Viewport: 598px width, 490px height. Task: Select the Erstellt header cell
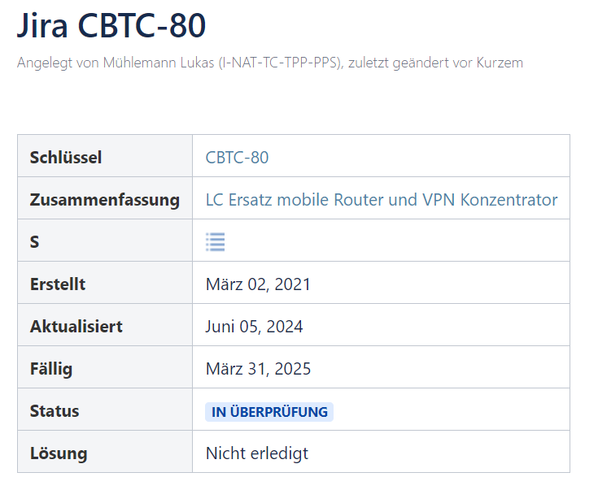(105, 283)
